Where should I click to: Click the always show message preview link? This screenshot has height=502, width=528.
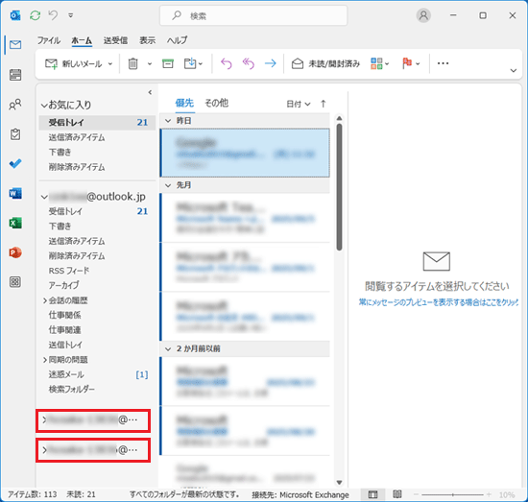coord(438,302)
